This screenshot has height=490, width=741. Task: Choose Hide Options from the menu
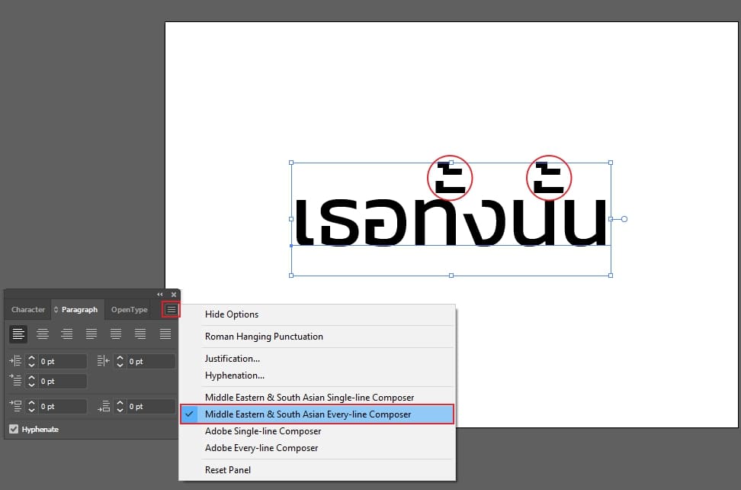coord(232,314)
